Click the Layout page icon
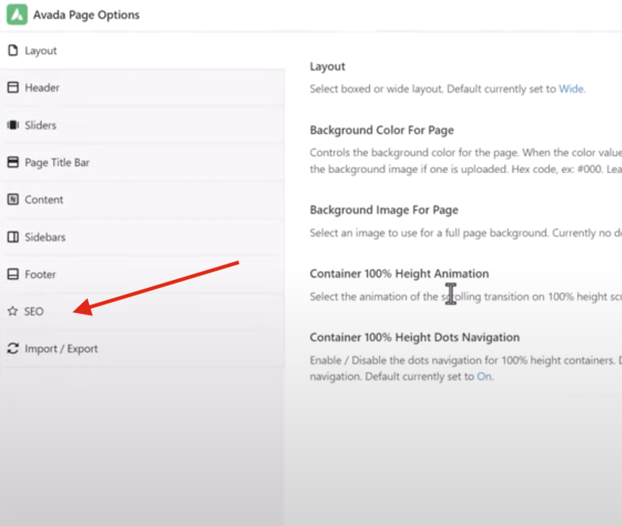This screenshot has height=526, width=622. [13, 50]
